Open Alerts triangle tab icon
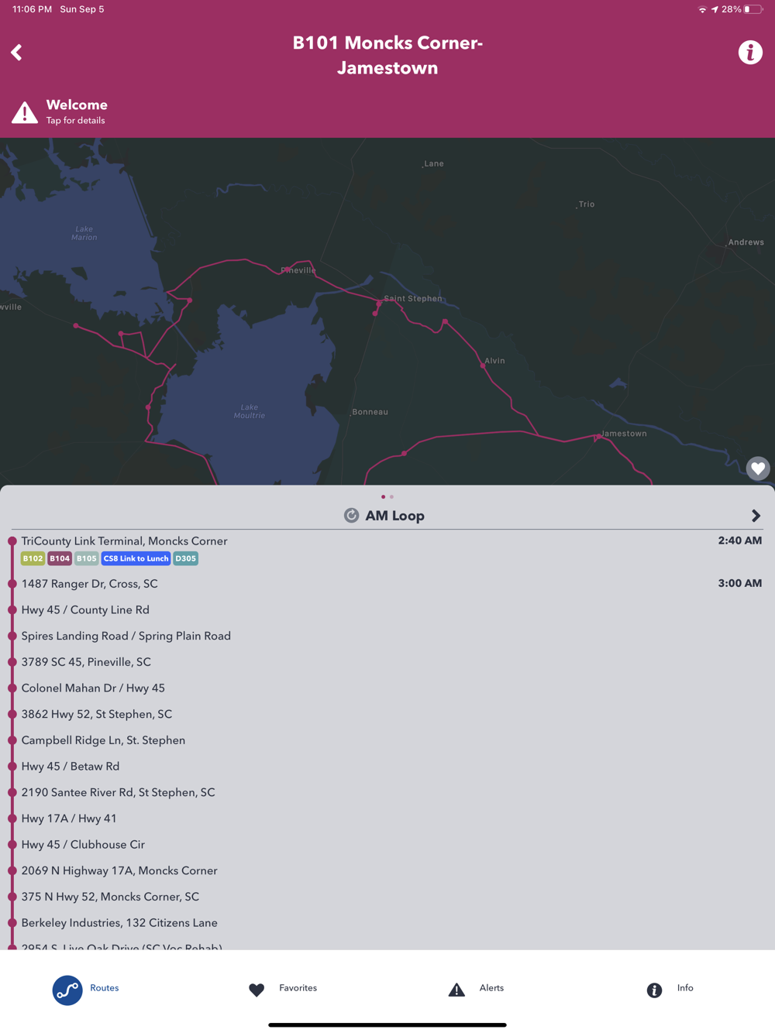The image size is (775, 1033). point(456,990)
